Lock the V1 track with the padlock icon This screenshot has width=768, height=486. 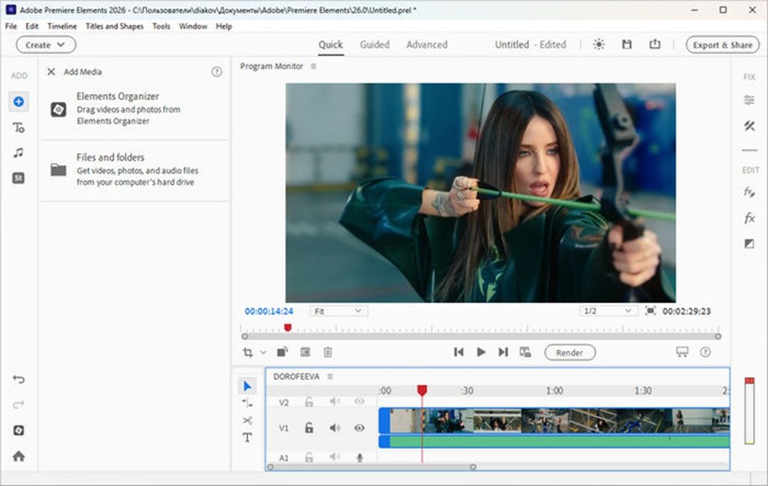point(309,428)
